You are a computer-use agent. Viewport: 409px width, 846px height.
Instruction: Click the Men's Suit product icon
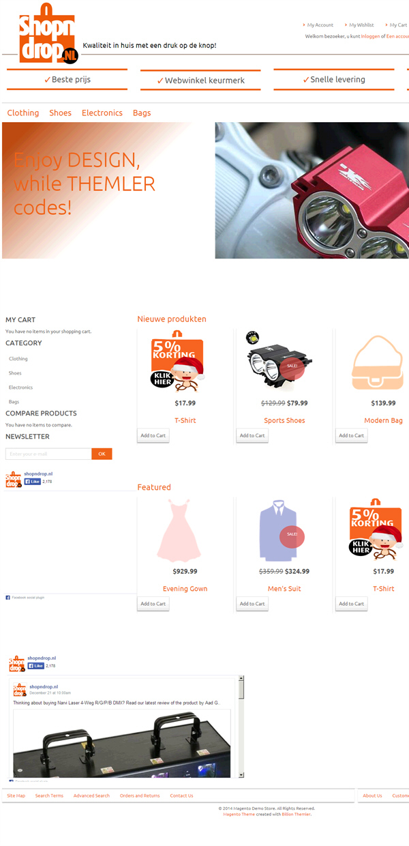[x=279, y=531]
